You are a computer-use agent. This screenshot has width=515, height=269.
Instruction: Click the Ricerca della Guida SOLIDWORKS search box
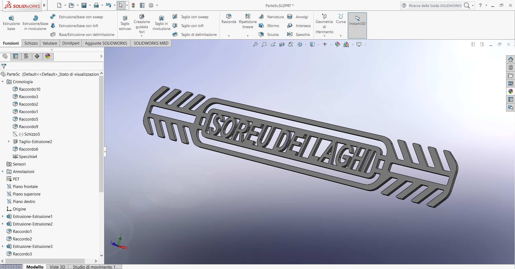[435, 5]
